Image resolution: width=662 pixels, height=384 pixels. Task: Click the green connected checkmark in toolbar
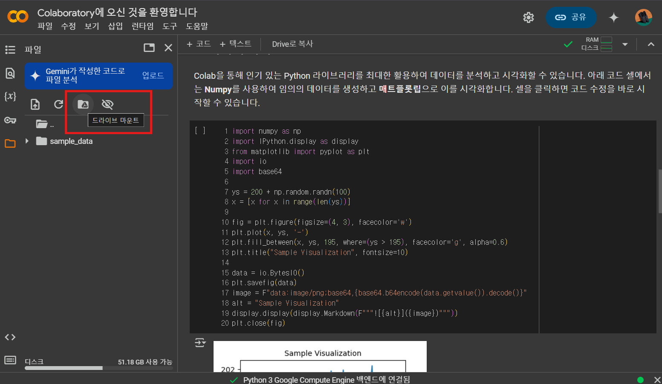click(568, 44)
